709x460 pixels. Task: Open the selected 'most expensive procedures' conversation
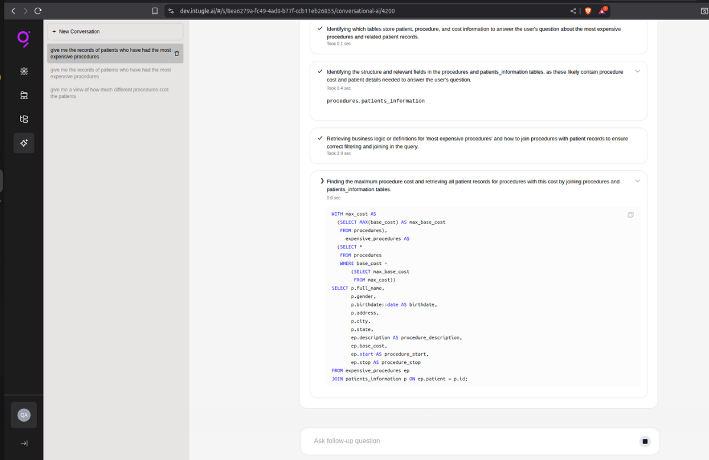click(115, 53)
